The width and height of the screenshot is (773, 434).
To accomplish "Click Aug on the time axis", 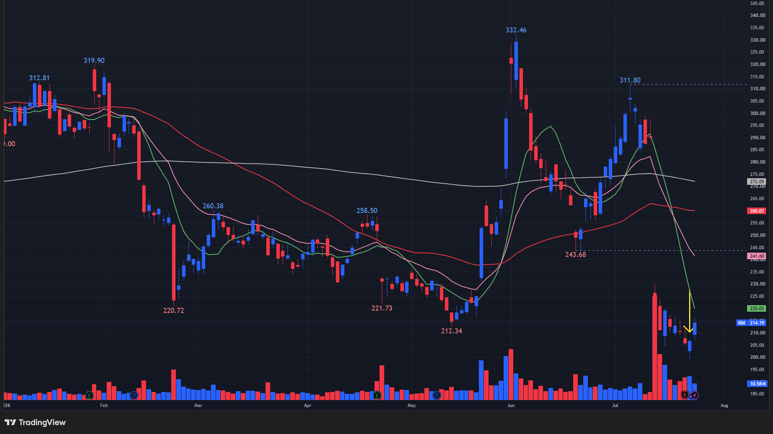I will pyautogui.click(x=724, y=405).
